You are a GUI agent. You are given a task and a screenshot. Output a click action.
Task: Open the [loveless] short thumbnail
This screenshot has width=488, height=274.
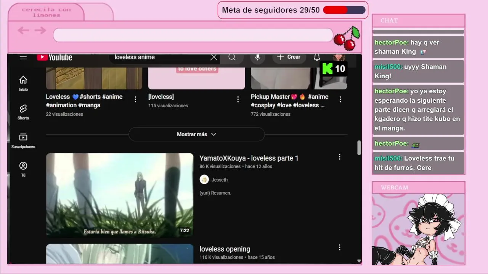tap(196, 78)
